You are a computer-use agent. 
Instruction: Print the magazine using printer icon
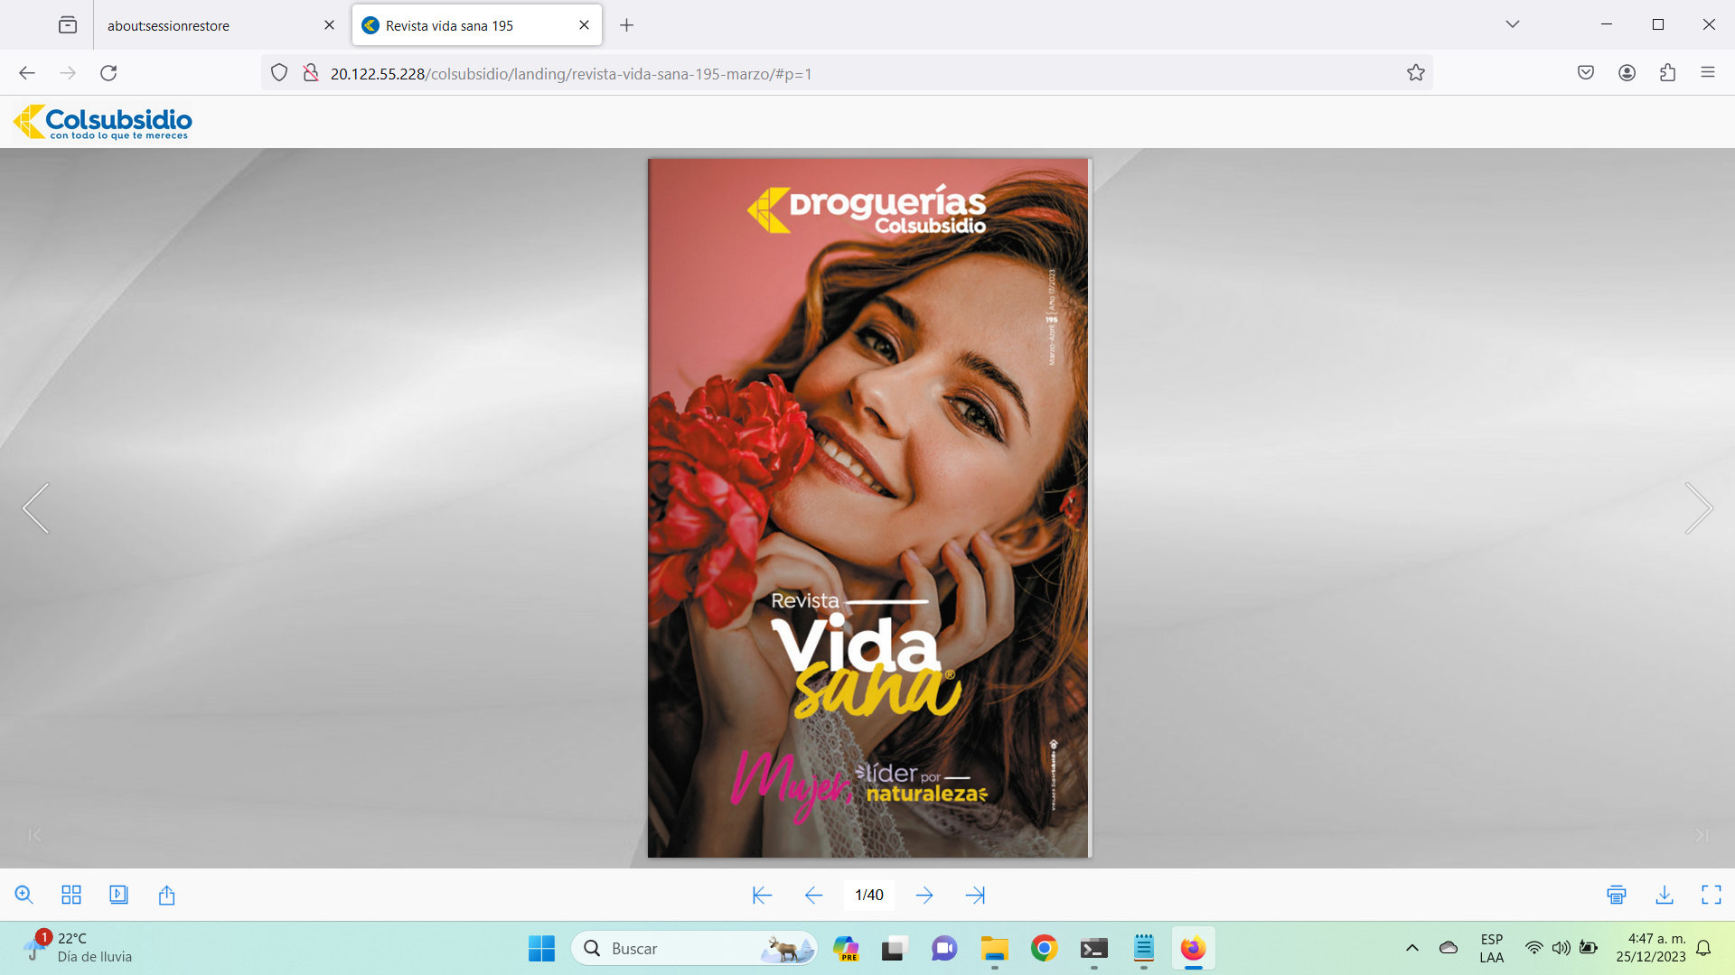(x=1617, y=895)
